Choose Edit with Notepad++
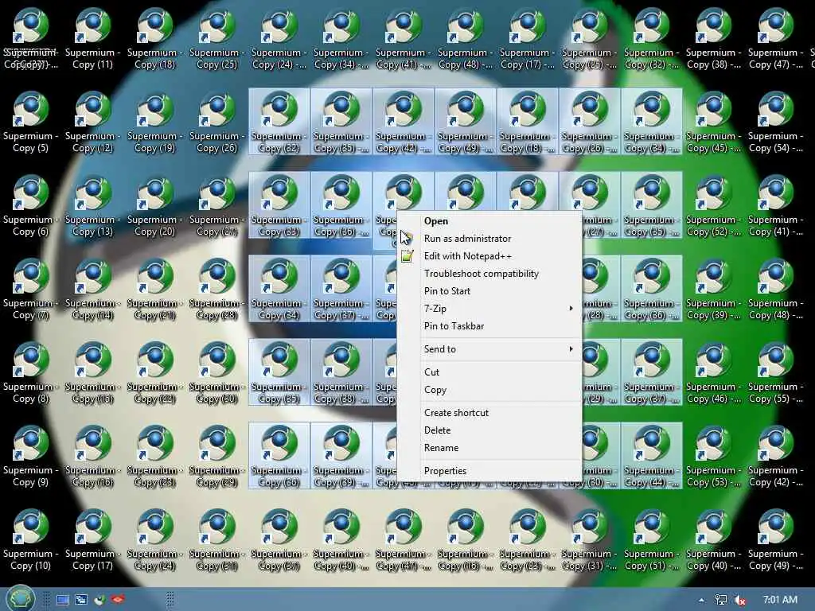 pyautogui.click(x=489, y=256)
